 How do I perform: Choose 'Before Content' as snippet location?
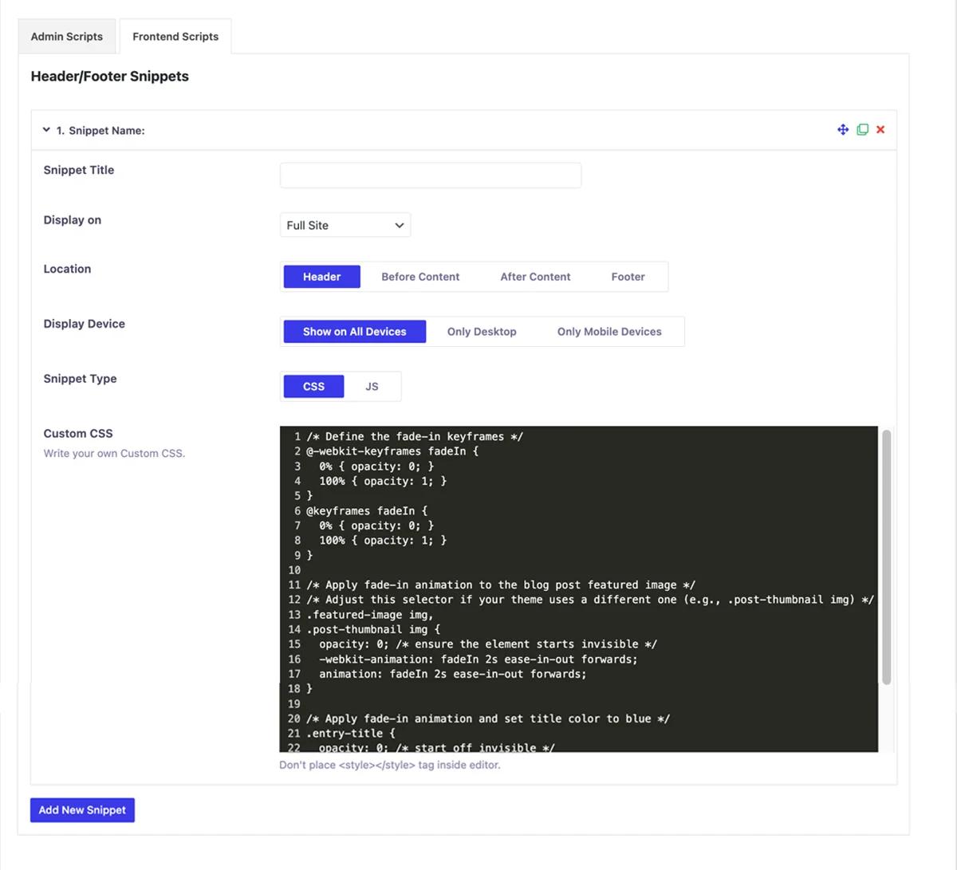point(420,277)
